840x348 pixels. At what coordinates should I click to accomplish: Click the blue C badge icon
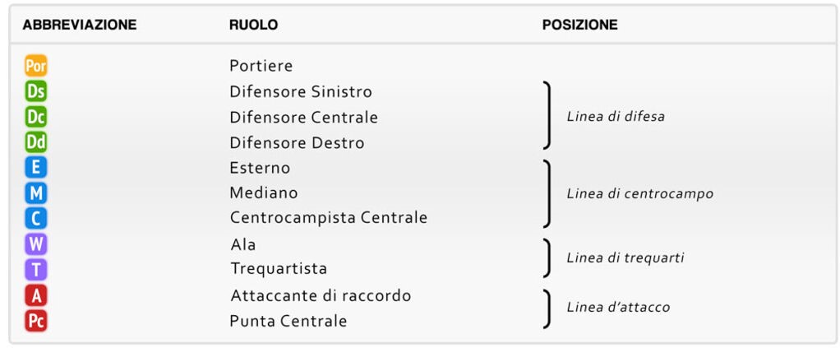(x=36, y=218)
